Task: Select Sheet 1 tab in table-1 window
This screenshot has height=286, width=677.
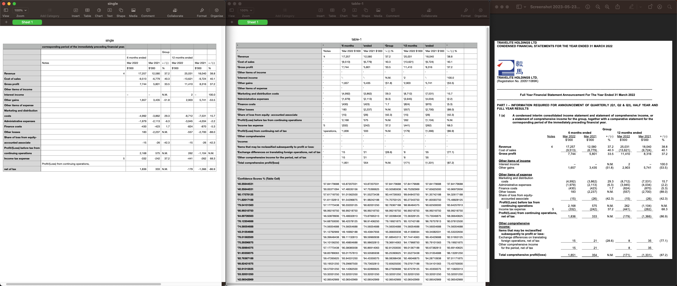Action: pyautogui.click(x=253, y=22)
